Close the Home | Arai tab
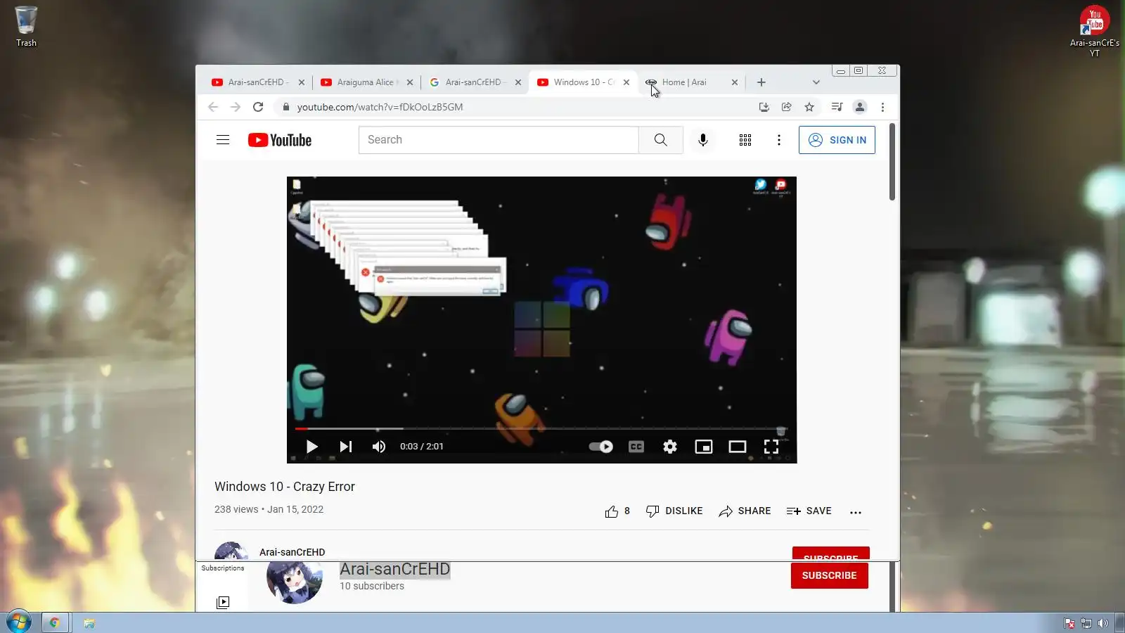Image resolution: width=1125 pixels, height=633 pixels. click(735, 82)
